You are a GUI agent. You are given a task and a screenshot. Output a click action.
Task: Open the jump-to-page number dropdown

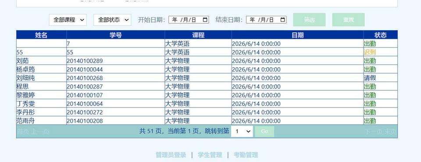coord(242,131)
